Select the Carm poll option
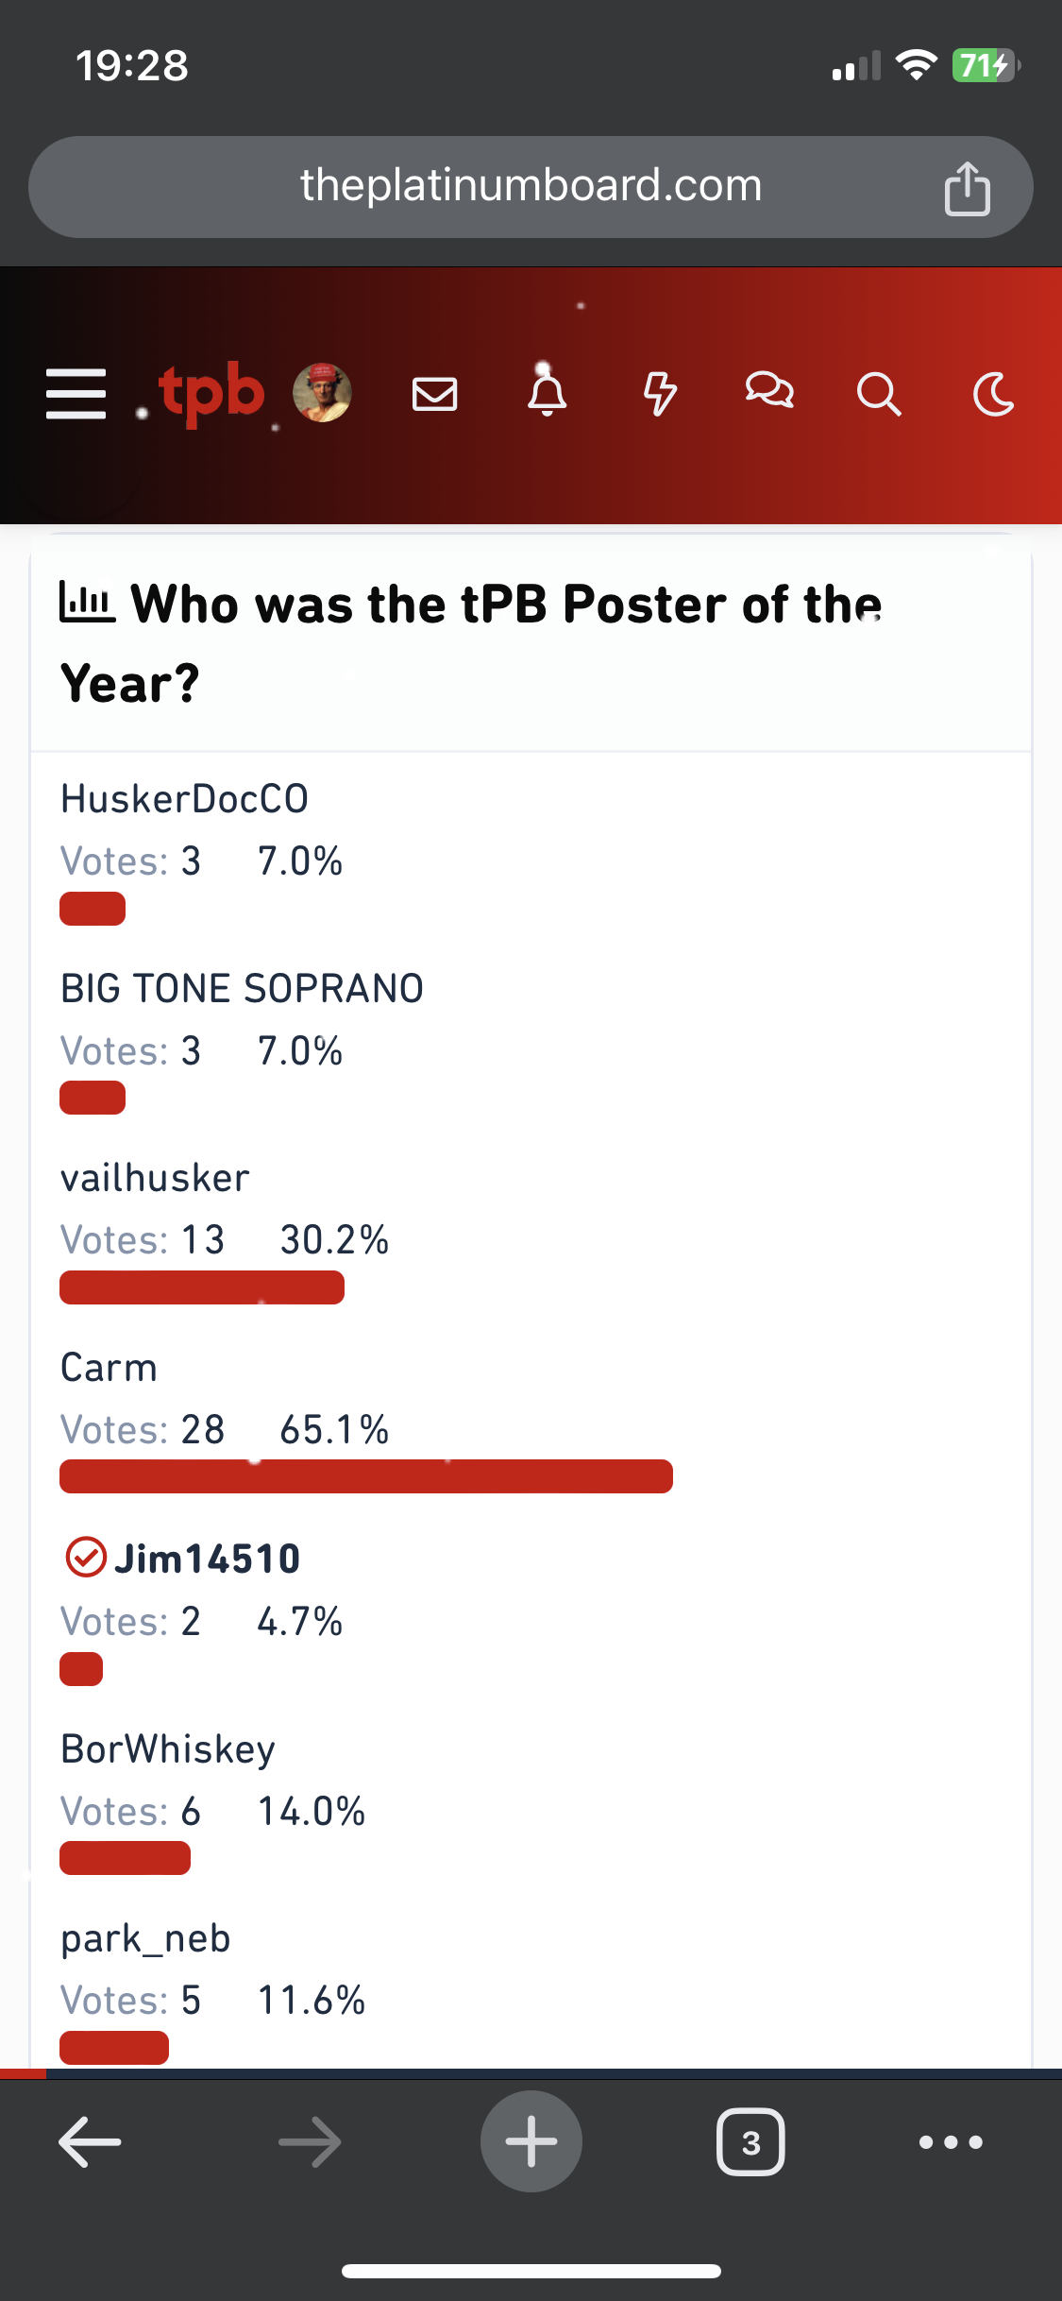 point(110,1368)
